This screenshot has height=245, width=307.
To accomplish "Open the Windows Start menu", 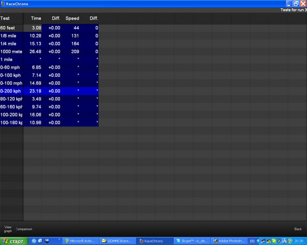I will [14, 241].
